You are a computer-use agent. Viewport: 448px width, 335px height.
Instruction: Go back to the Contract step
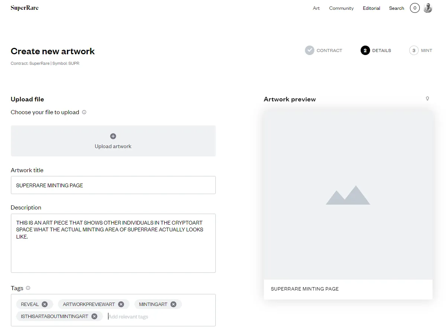click(324, 50)
